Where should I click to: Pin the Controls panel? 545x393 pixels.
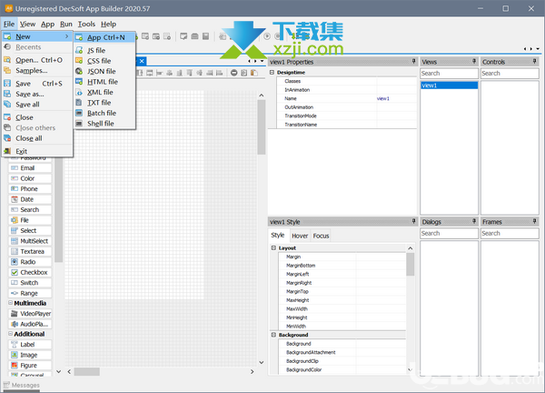pyautogui.click(x=535, y=62)
